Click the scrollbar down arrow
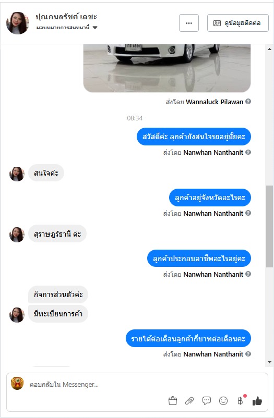Screen dimensions: 274x418 click(269, 362)
